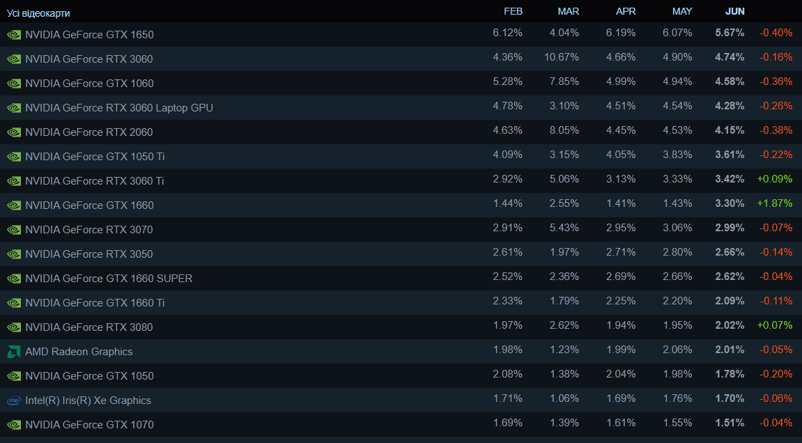The image size is (802, 443).
Task: Open the NVIDIA GeForce GTX 1060 entry
Action: [x=89, y=84]
